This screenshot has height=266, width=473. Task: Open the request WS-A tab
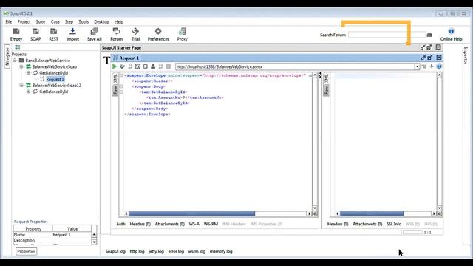tap(194, 224)
